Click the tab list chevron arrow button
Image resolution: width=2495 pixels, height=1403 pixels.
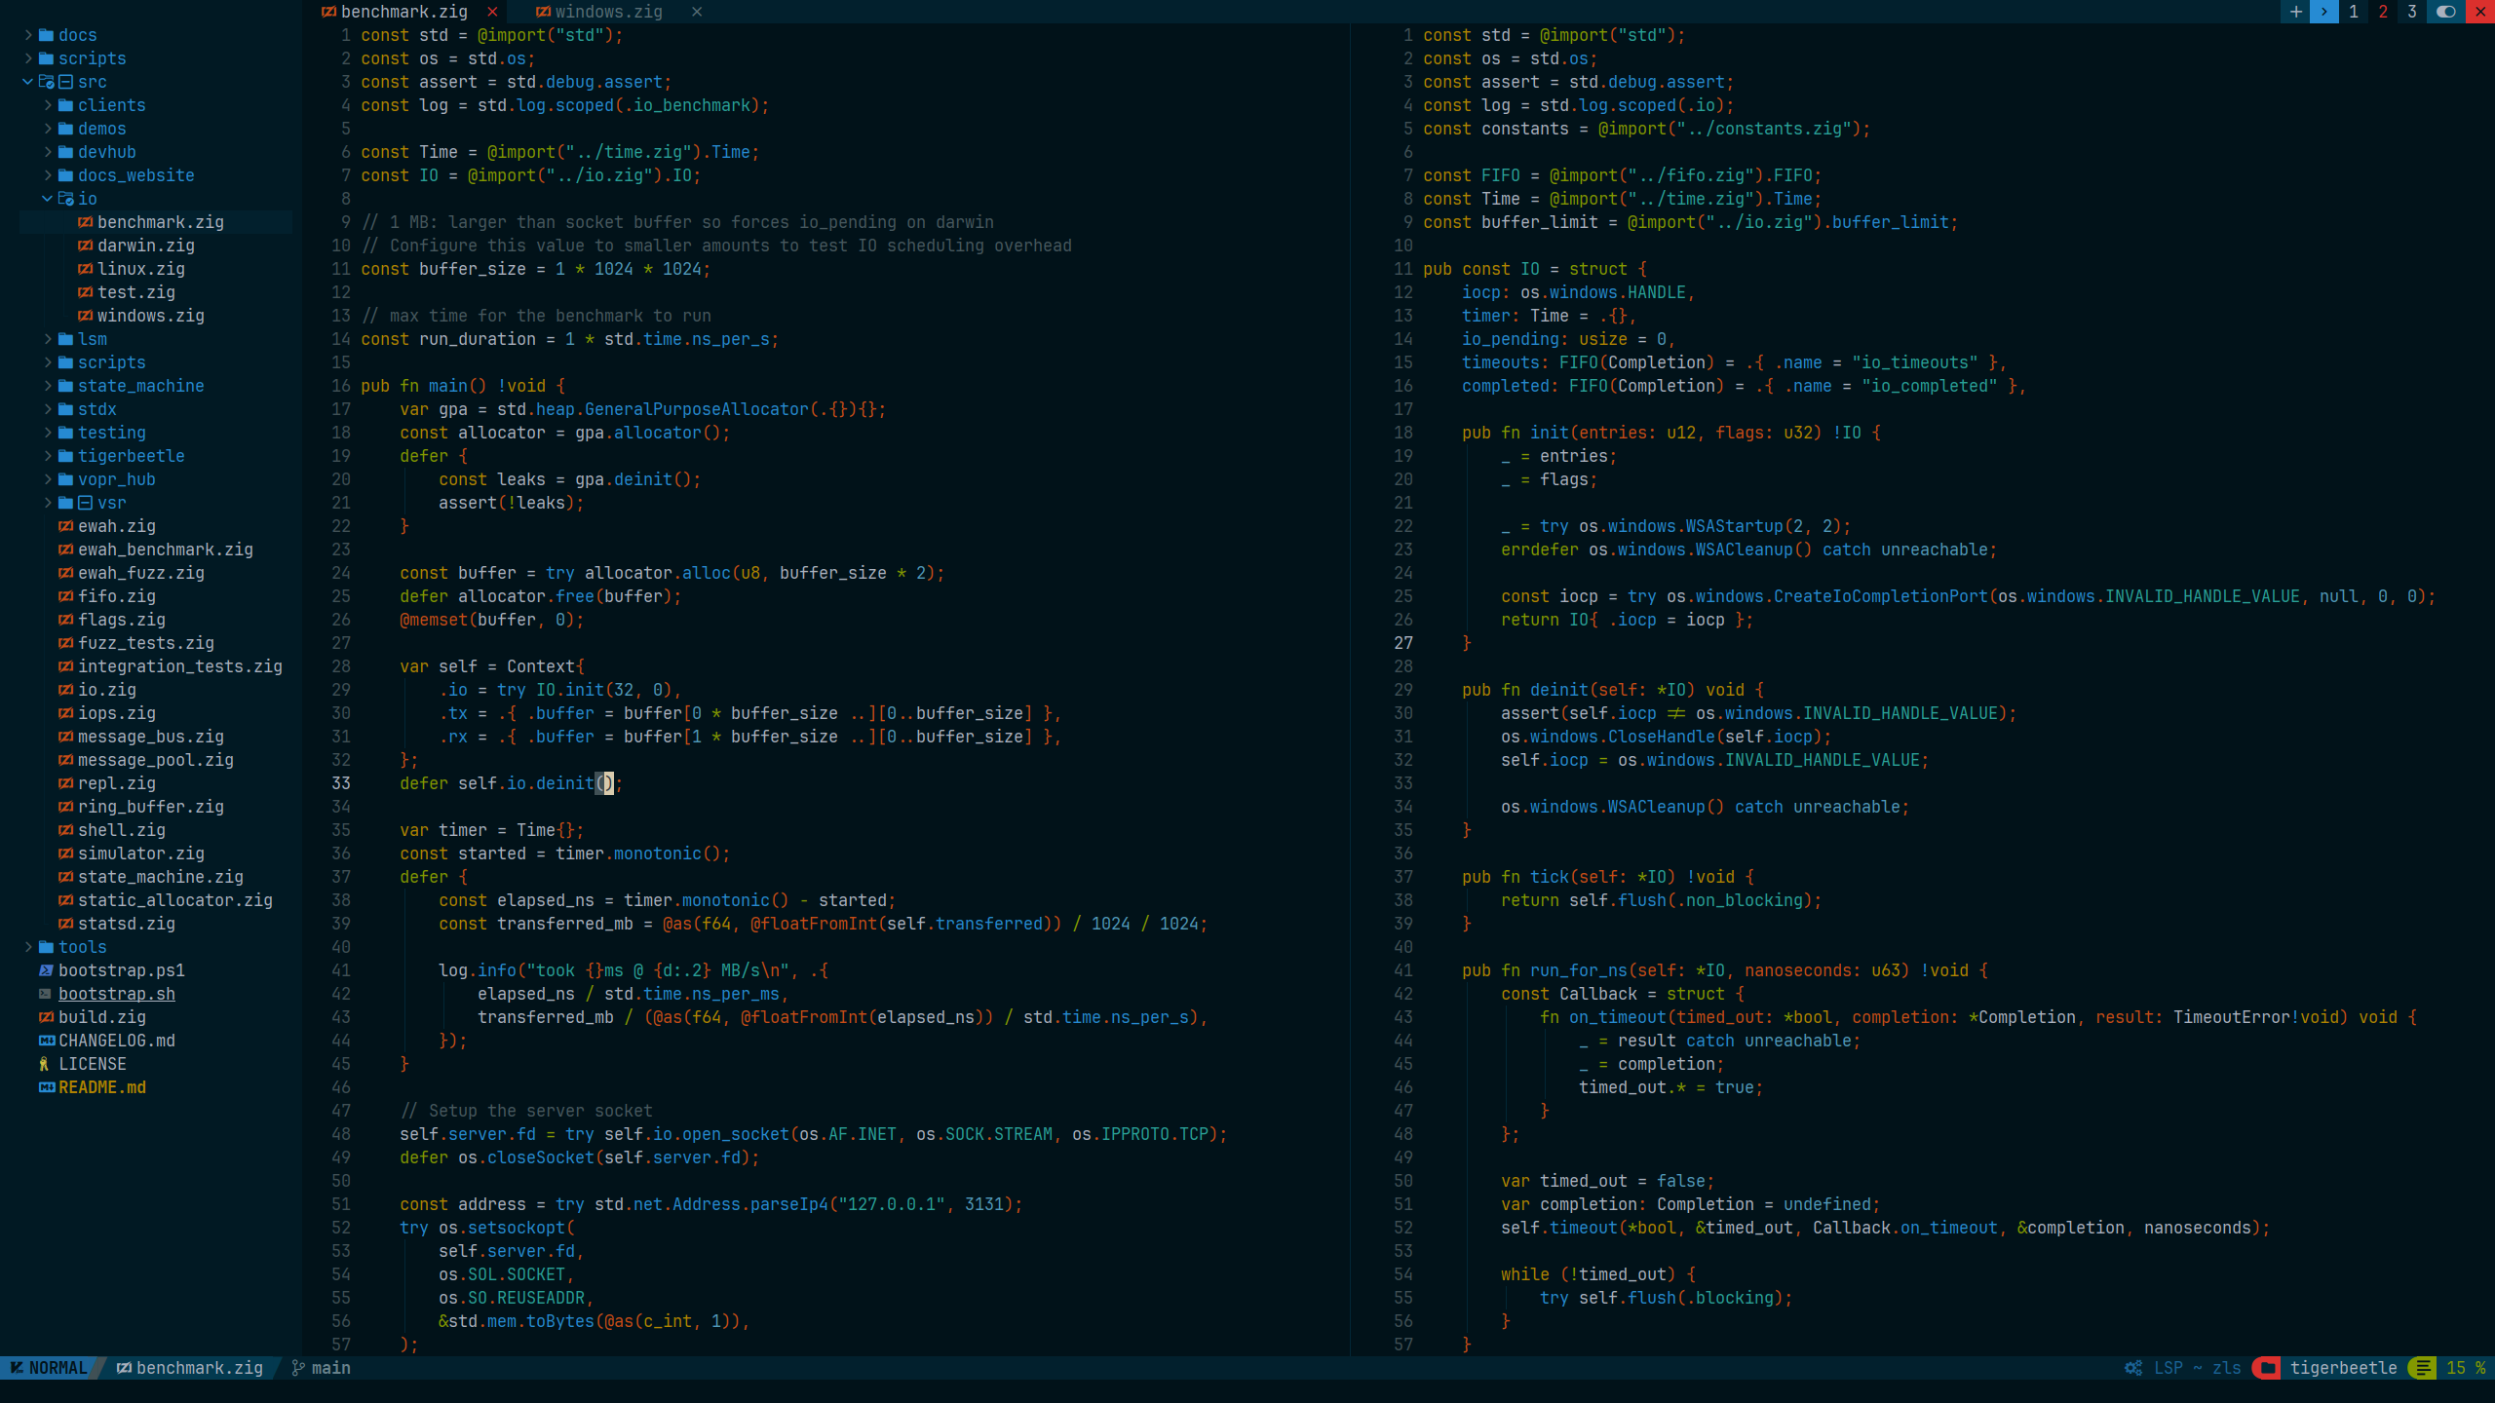coord(2324,12)
